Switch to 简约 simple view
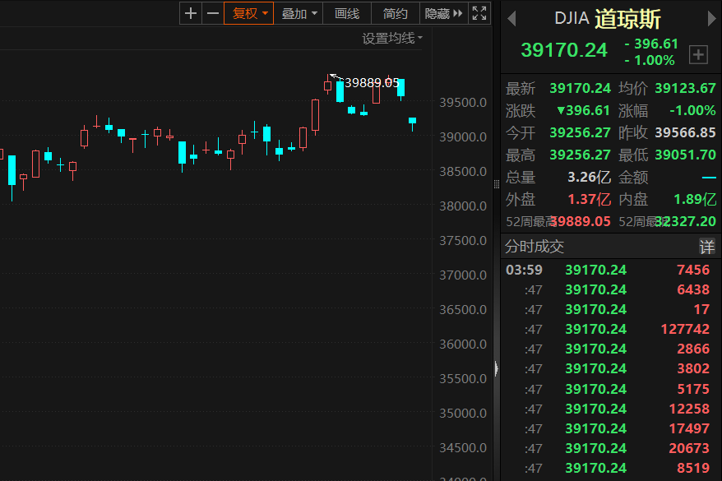 tap(396, 13)
